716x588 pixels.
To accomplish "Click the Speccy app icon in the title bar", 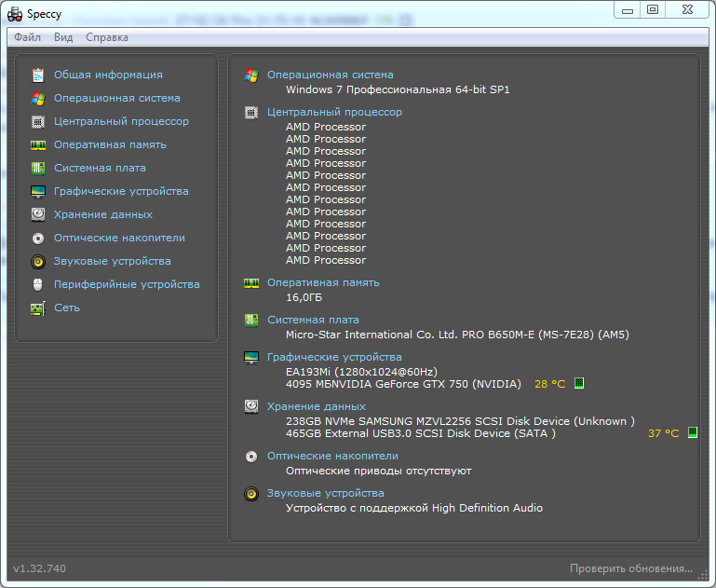I will click(15, 14).
